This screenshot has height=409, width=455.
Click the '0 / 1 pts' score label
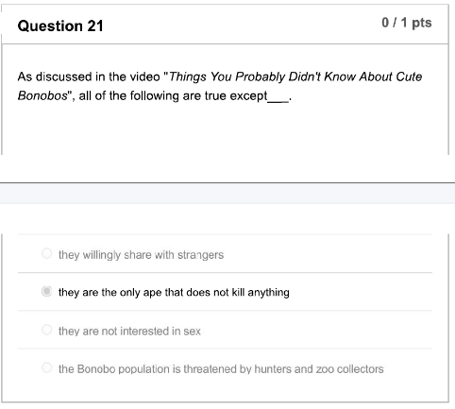coord(407,23)
